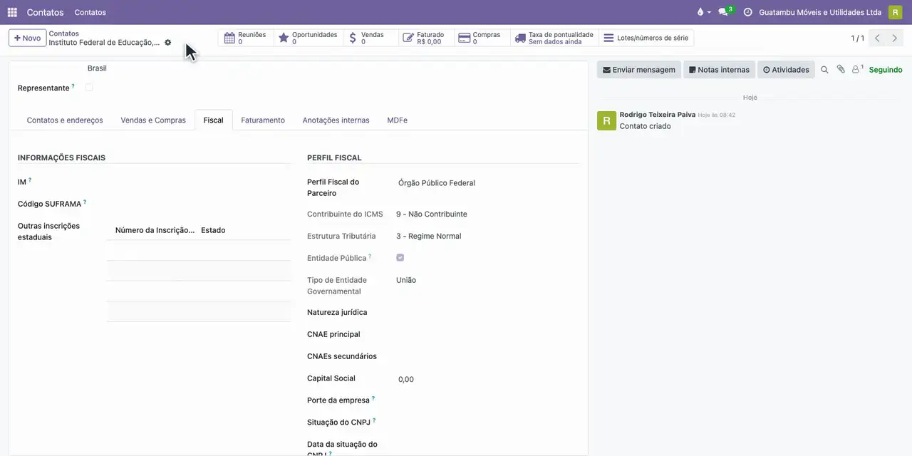Switch to Contatos e endereços tab
Image resolution: width=912 pixels, height=456 pixels.
[65, 120]
